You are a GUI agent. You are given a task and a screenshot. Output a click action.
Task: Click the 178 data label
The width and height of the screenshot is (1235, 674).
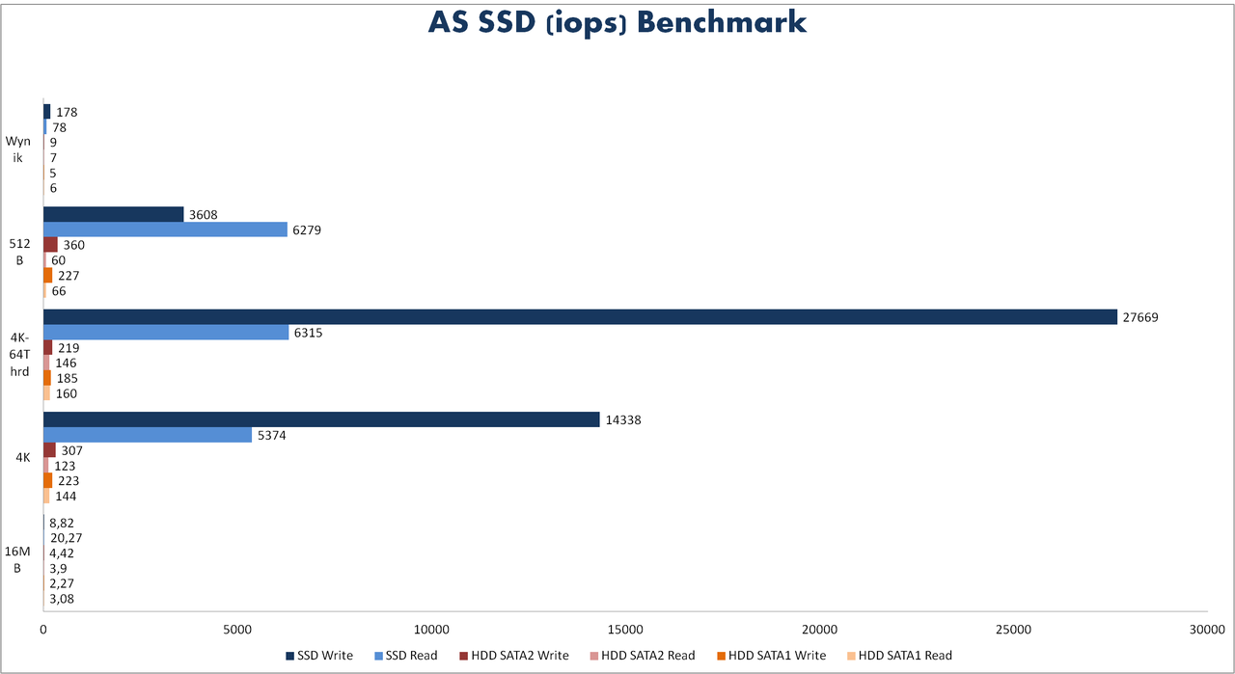click(66, 112)
